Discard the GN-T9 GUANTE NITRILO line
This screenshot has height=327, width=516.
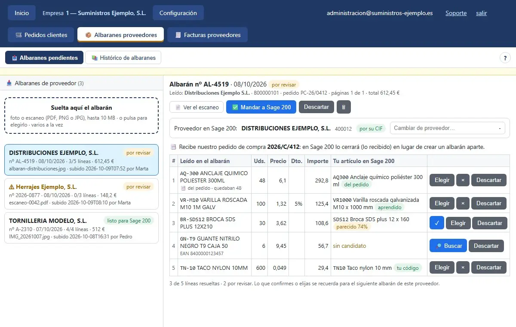pos(486,246)
